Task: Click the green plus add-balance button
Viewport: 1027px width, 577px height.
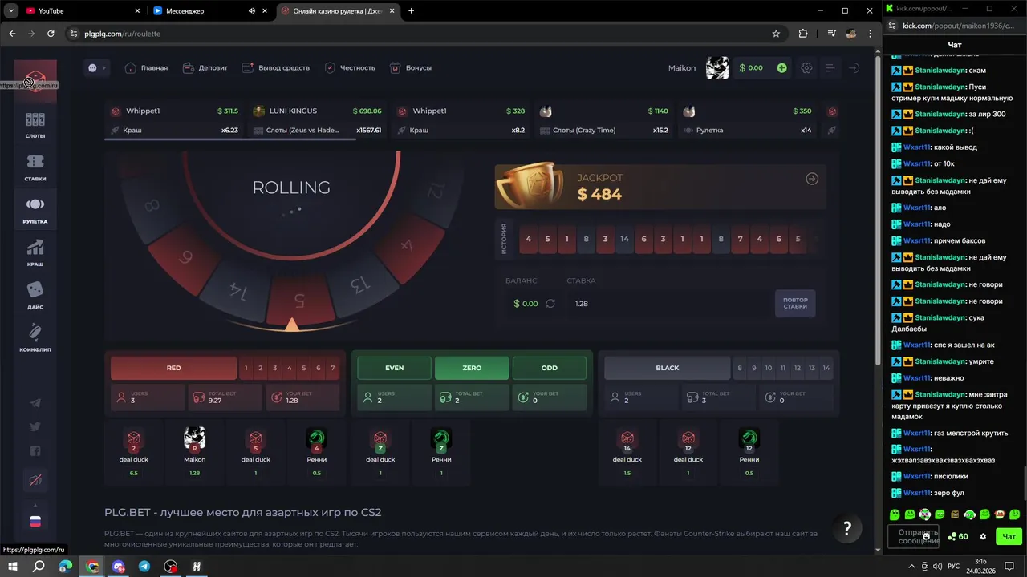Action: point(781,68)
